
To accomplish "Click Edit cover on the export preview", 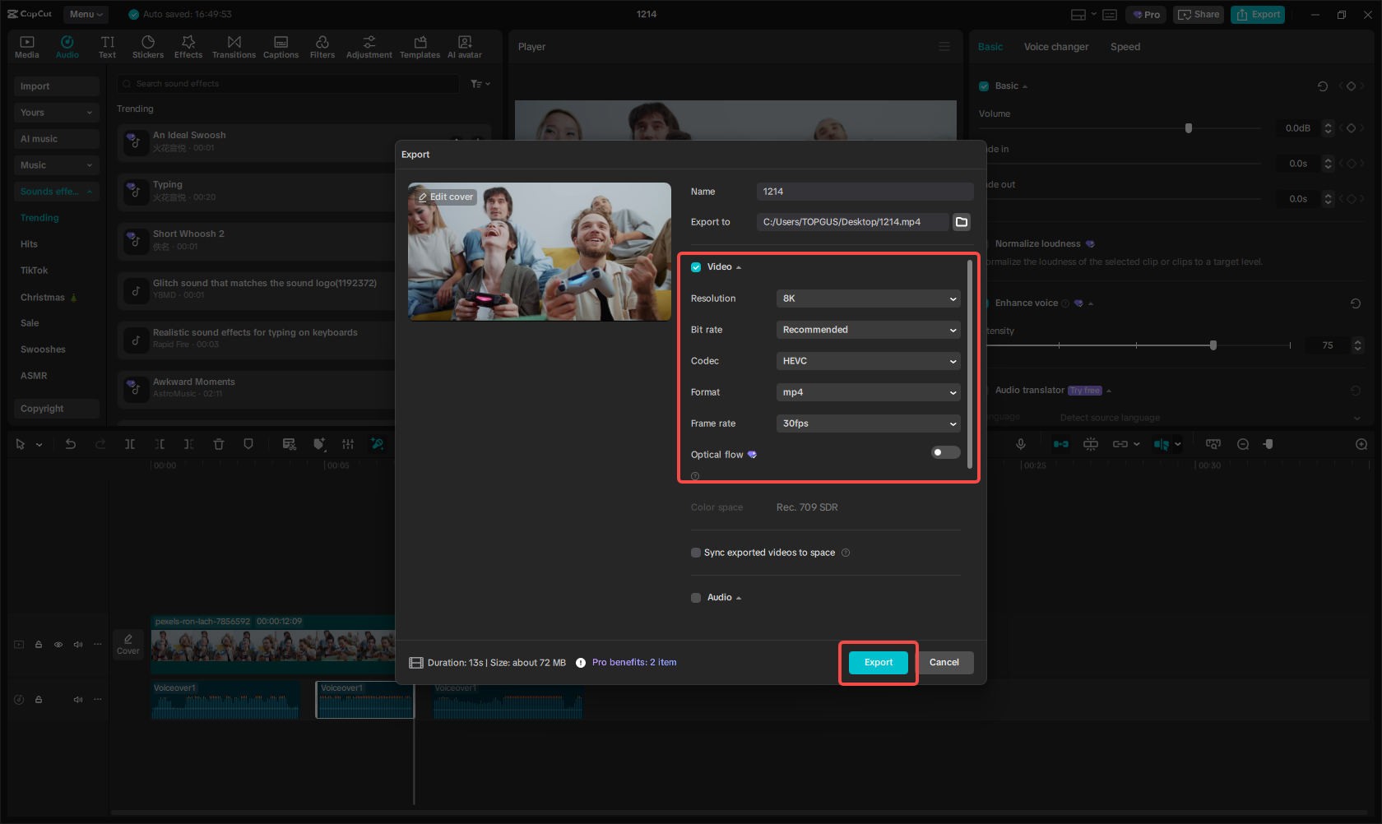I will (444, 197).
